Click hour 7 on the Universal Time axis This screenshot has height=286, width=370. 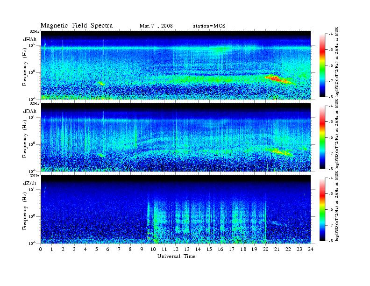coord(119,249)
